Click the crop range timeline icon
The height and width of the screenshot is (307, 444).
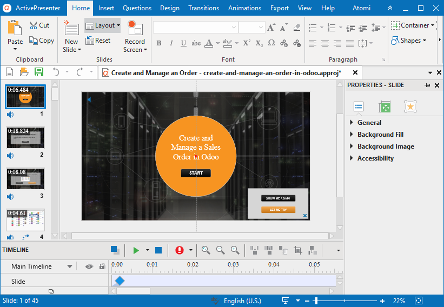tap(297, 250)
